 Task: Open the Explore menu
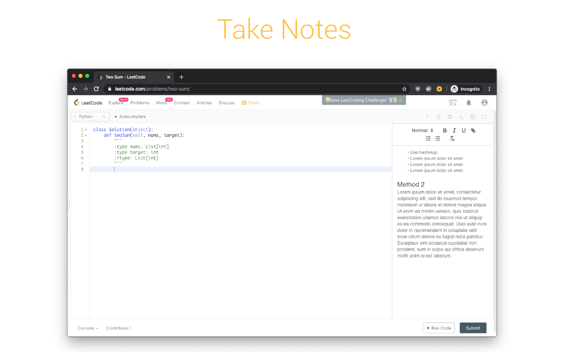point(116,103)
